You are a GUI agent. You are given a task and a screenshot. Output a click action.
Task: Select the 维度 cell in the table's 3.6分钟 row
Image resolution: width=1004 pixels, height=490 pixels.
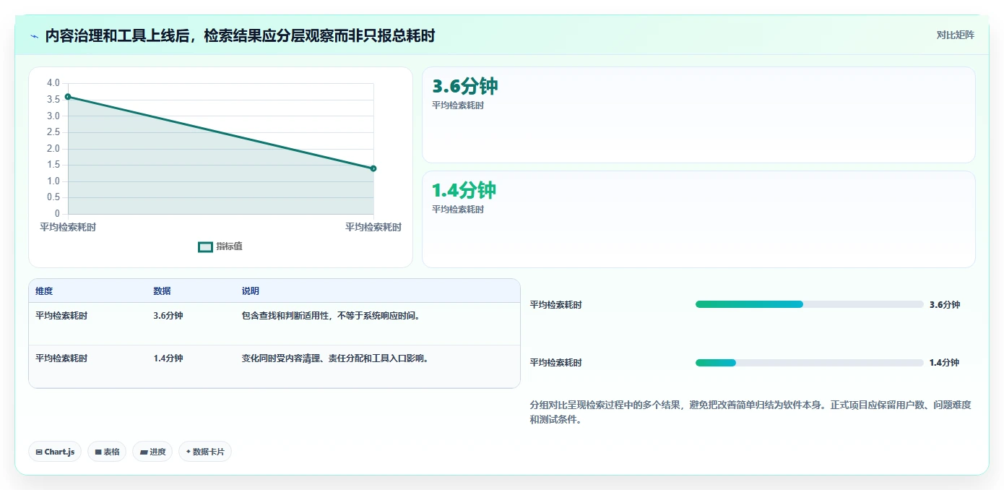click(61, 316)
